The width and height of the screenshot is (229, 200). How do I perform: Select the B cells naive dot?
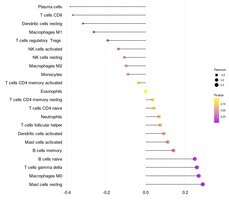[195, 159]
